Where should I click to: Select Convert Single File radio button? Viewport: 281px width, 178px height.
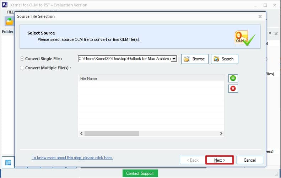point(22,59)
